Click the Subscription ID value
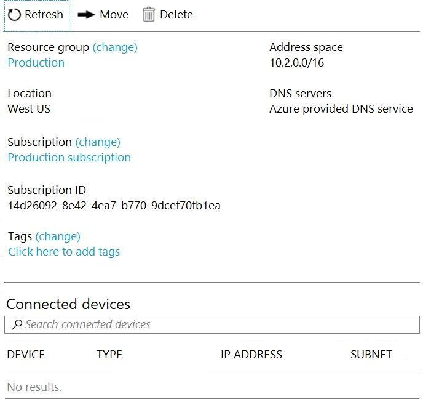This screenshot has height=399, width=423. pyautogui.click(x=114, y=206)
